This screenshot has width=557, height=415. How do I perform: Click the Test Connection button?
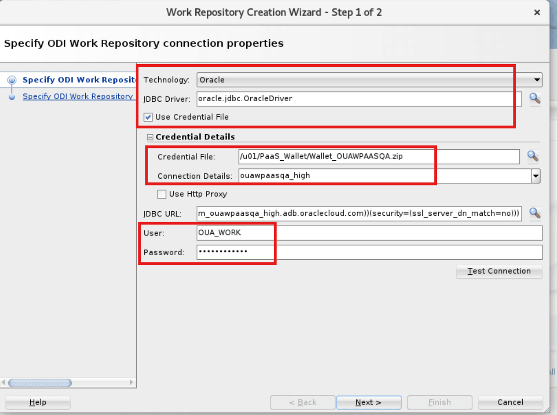tap(499, 271)
